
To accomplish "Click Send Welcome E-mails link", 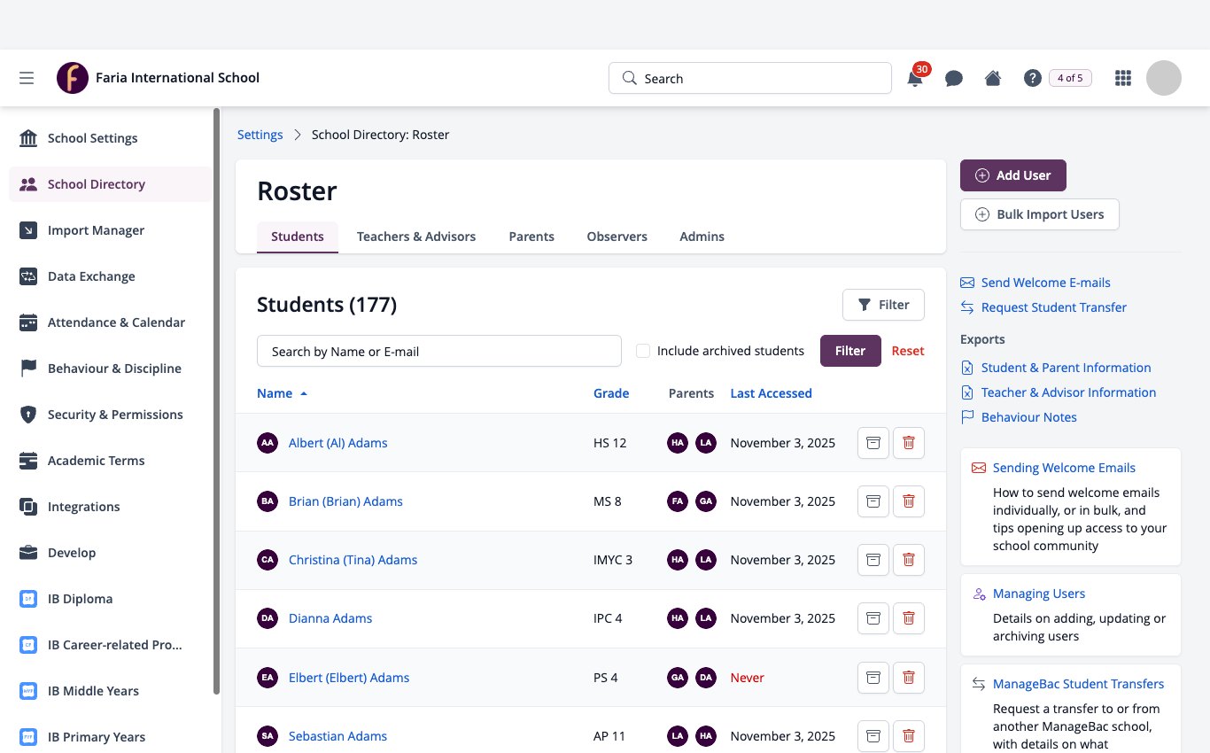I will coord(1045,283).
